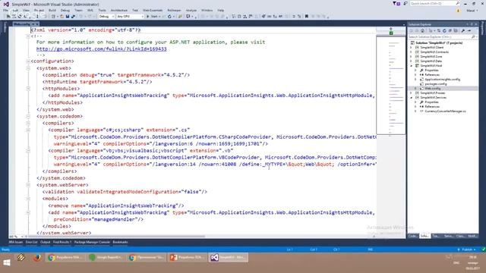Image resolution: width=486 pixels, height=273 pixels.
Task: Expand the SimpleWcf.Client project node
Action: 412,48
